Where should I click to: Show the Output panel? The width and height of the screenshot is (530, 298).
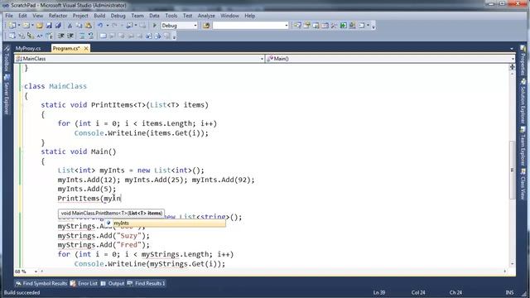(x=113, y=283)
